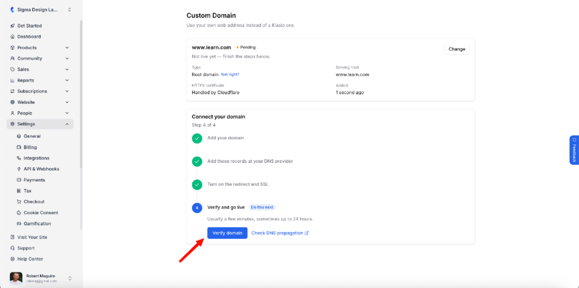The height and width of the screenshot is (288, 579).
Task: Expand the People menu chevron
Action: [67, 113]
